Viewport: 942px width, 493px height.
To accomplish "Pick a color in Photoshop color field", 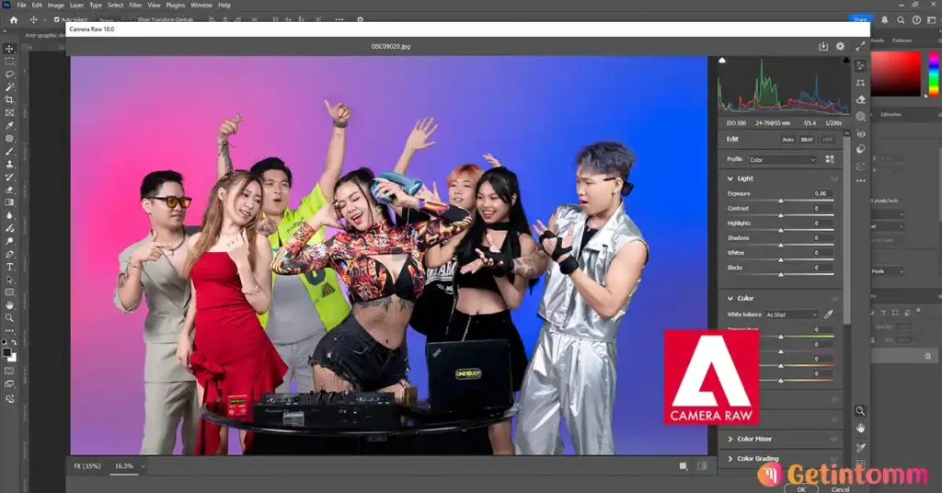I will (896, 74).
